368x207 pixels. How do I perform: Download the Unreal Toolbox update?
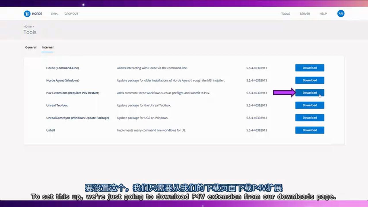click(310, 105)
